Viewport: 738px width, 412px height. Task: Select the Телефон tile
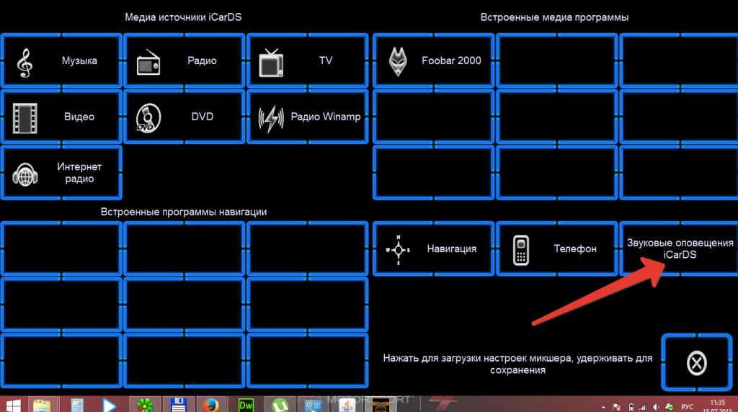point(556,249)
